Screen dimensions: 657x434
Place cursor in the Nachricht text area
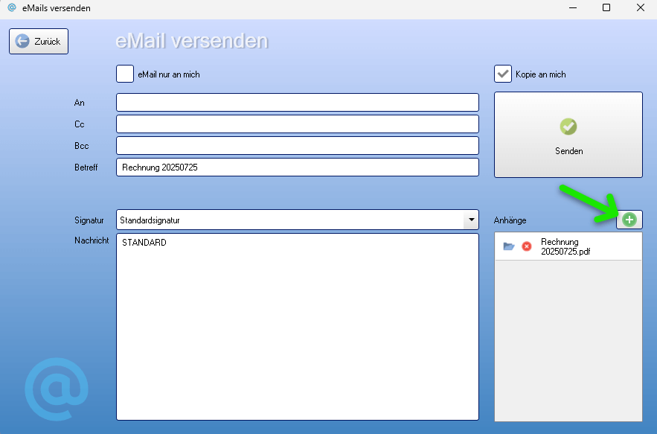(297, 328)
